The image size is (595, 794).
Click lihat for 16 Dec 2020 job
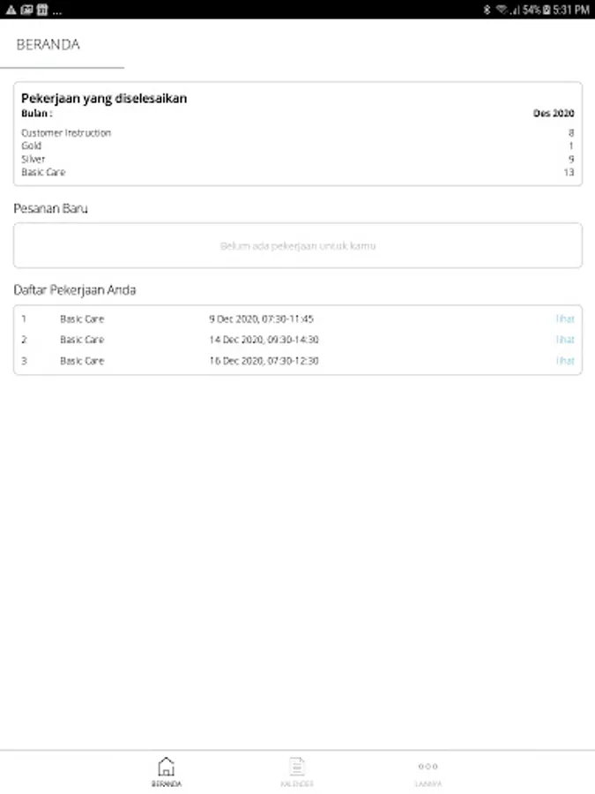[x=565, y=361]
